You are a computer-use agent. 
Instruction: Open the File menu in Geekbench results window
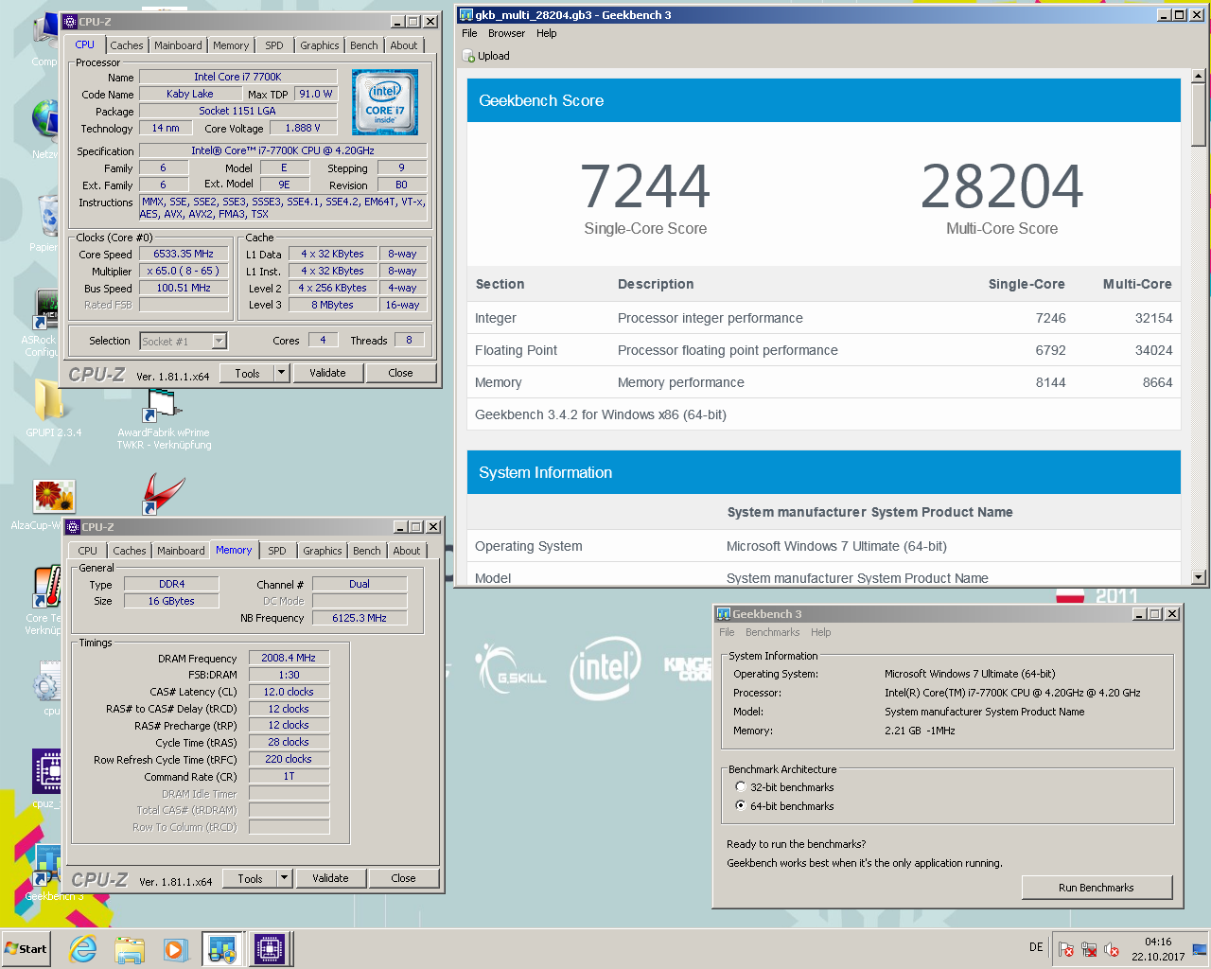coord(469,33)
